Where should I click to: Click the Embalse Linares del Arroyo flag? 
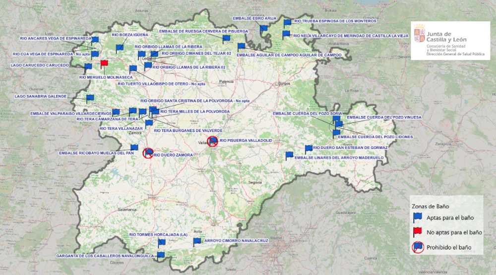pos(289,156)
